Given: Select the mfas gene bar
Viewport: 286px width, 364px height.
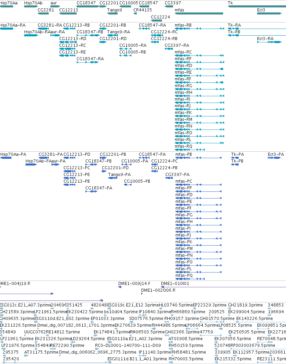Looking at the screenshot, I should (199, 13).
